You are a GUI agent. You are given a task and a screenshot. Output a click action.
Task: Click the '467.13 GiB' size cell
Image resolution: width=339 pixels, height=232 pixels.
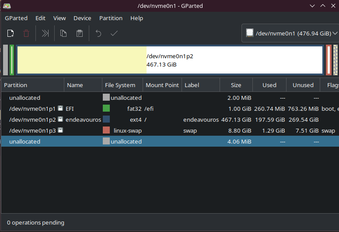236,120
